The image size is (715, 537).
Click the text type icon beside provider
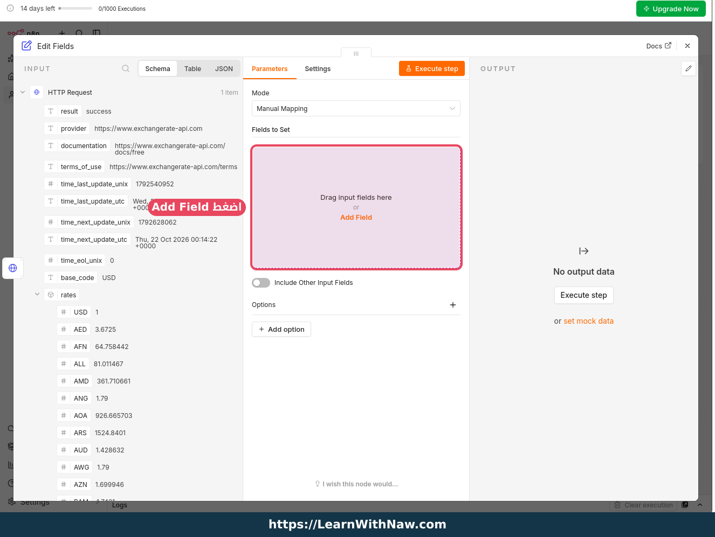coord(51,128)
